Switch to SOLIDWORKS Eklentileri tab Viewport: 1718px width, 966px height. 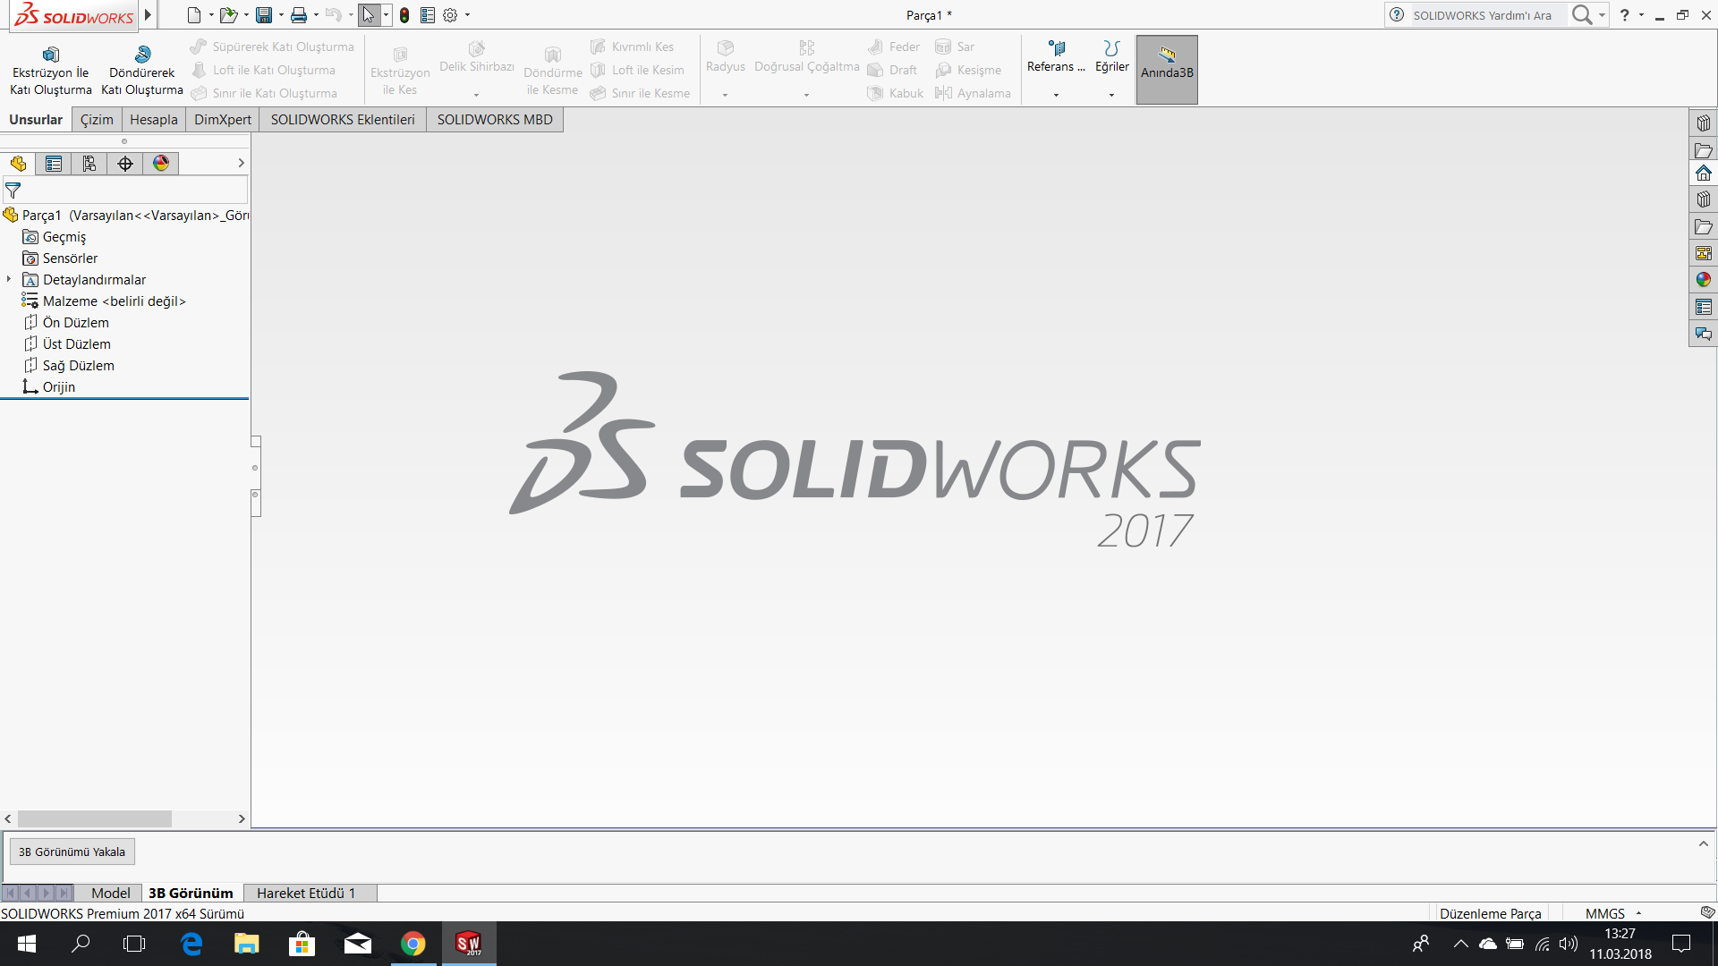pyautogui.click(x=343, y=120)
